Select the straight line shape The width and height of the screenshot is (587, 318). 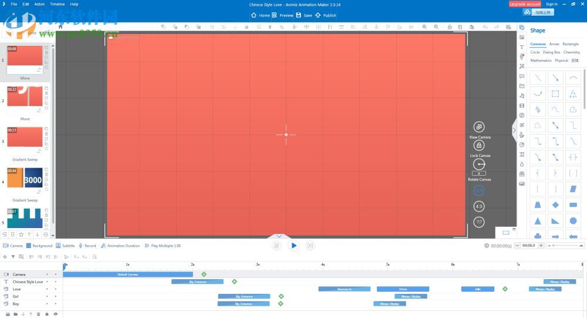538,78
